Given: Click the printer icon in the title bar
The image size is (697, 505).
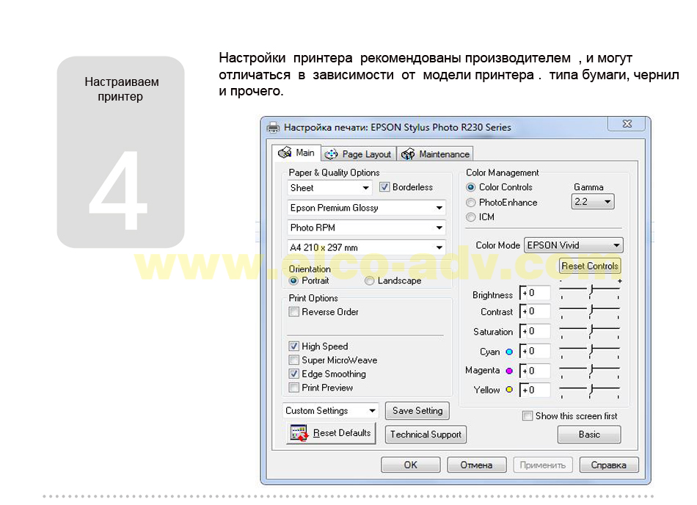Looking at the screenshot, I should pyautogui.click(x=273, y=128).
